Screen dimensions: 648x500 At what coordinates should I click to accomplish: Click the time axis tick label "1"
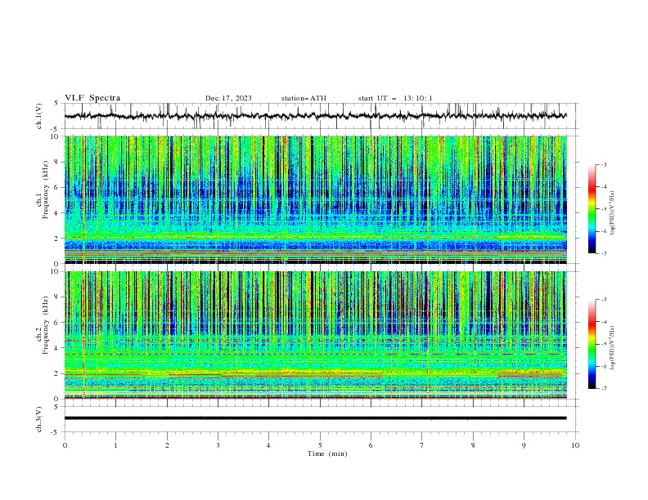[115, 445]
